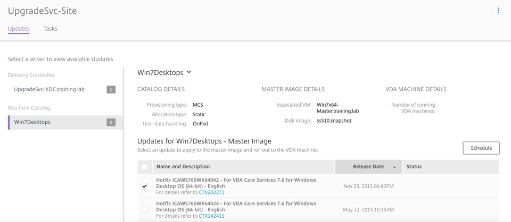The width and height of the screenshot is (511, 222).
Task: Follow the CTX142411 details link
Action: [x=211, y=216]
